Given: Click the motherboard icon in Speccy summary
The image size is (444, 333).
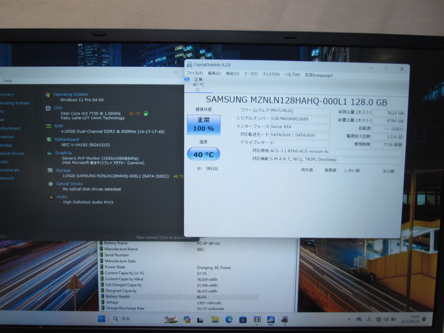Looking at the screenshot, I should click(x=49, y=140).
